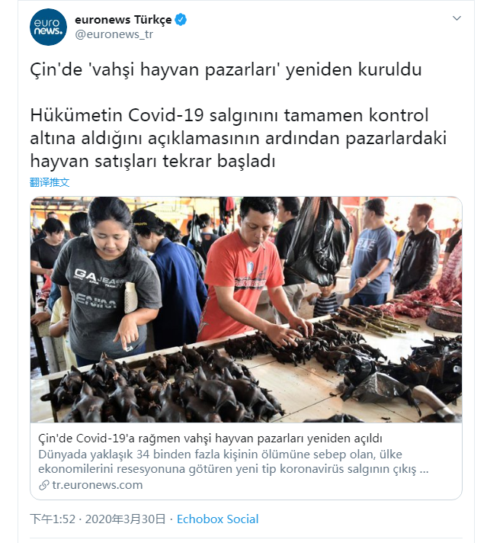Click the blue verified badge

(x=181, y=19)
